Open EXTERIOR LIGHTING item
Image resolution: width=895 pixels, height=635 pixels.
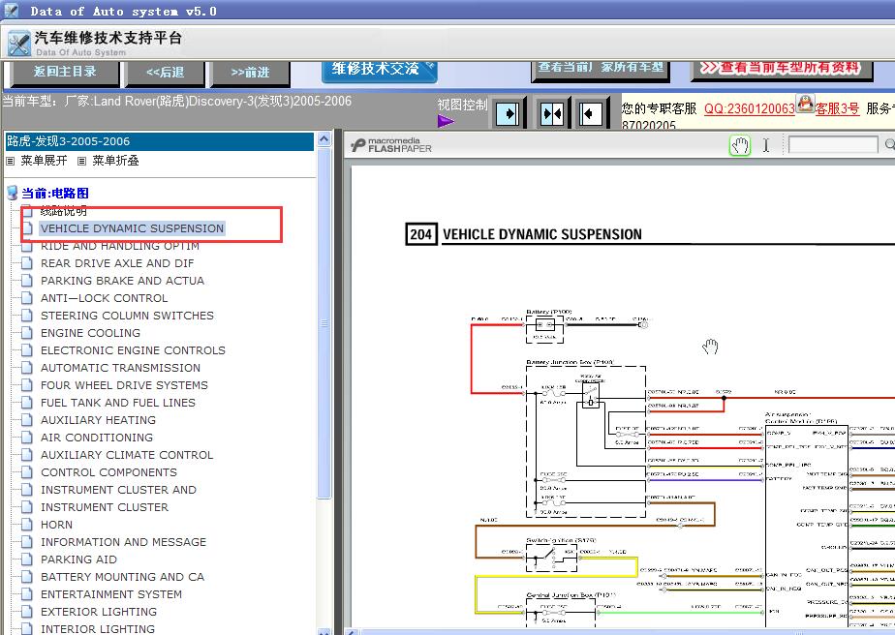[x=98, y=612]
